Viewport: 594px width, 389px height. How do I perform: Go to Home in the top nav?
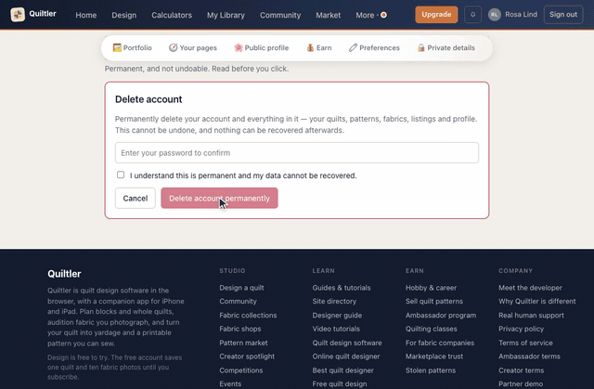click(86, 15)
